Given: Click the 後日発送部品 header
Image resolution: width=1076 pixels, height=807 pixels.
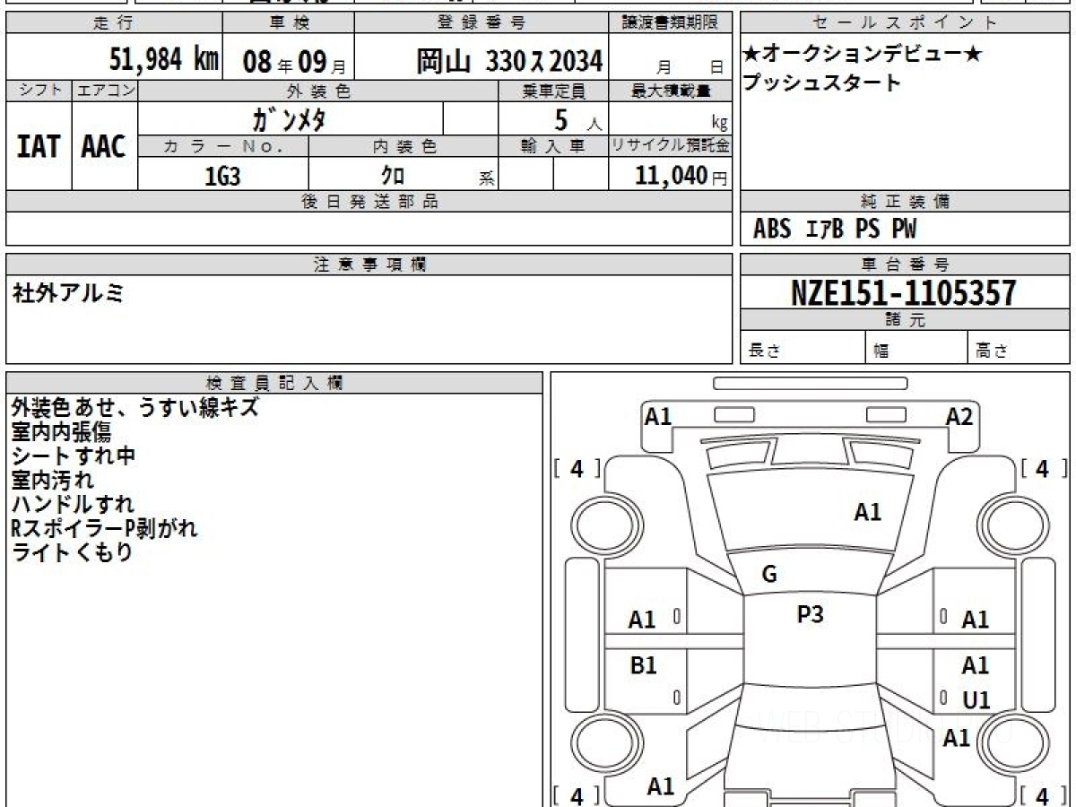Looking at the screenshot, I should click(369, 202).
